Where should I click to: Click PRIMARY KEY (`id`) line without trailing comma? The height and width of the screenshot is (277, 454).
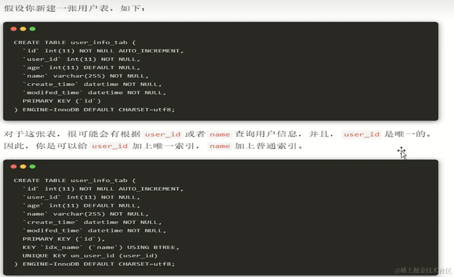[62, 101]
